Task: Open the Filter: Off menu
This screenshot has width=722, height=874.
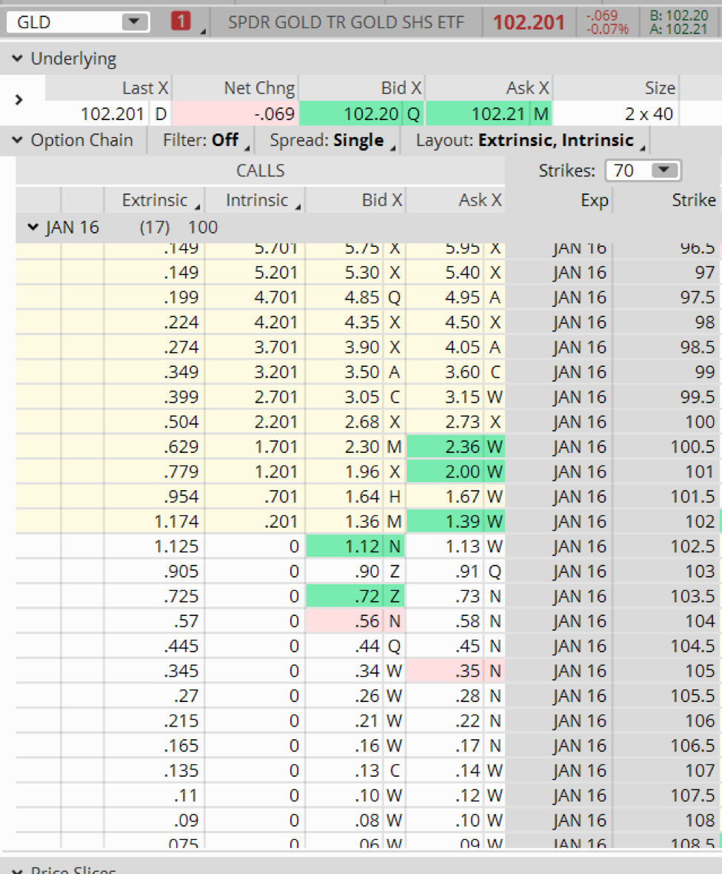Action: point(205,140)
